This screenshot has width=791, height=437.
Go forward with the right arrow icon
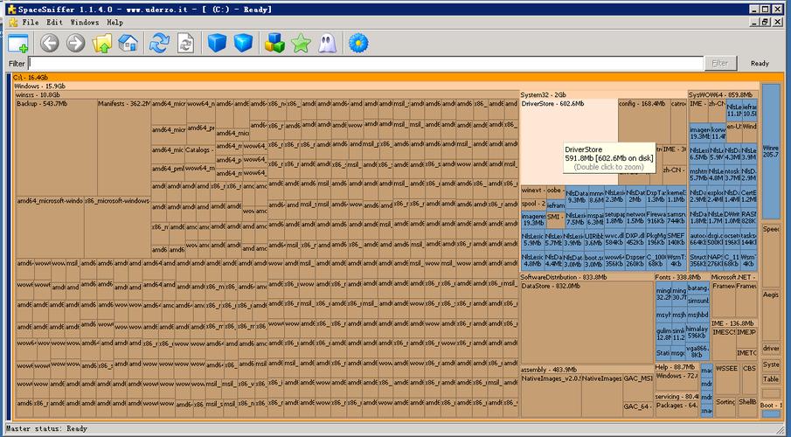pos(75,43)
